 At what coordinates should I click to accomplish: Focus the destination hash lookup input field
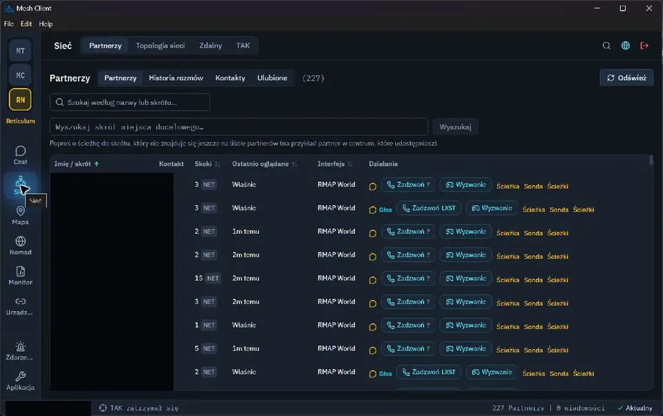pos(239,127)
